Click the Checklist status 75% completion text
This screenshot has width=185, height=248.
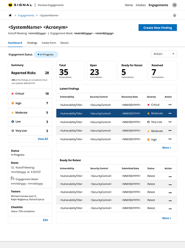tap(23, 211)
